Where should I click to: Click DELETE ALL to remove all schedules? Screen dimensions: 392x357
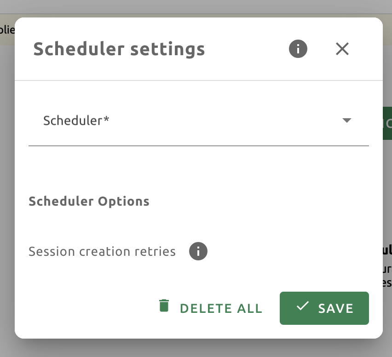[x=221, y=308]
